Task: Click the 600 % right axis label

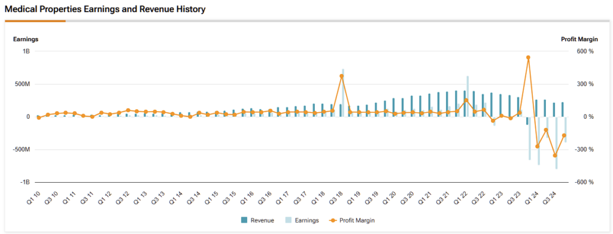Action: [585, 51]
